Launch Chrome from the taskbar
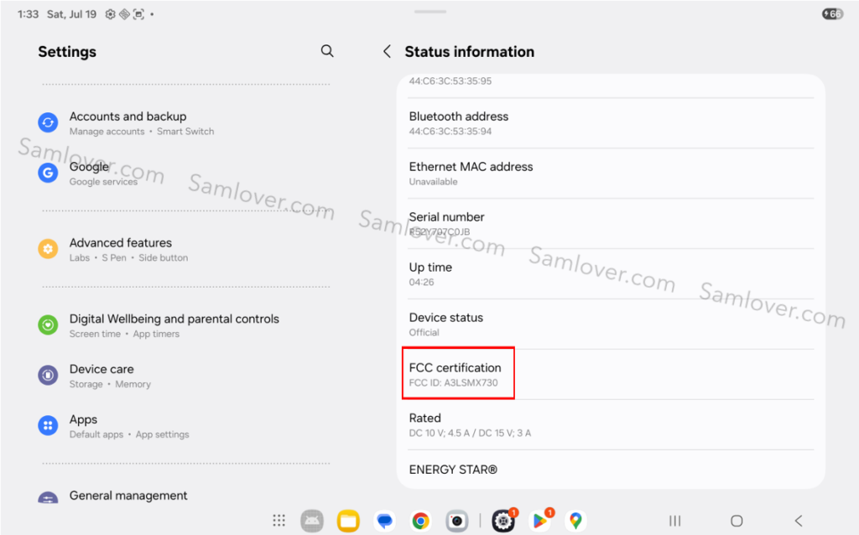 click(421, 521)
